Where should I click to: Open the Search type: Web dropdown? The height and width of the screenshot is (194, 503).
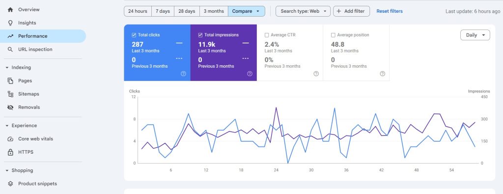(x=303, y=11)
